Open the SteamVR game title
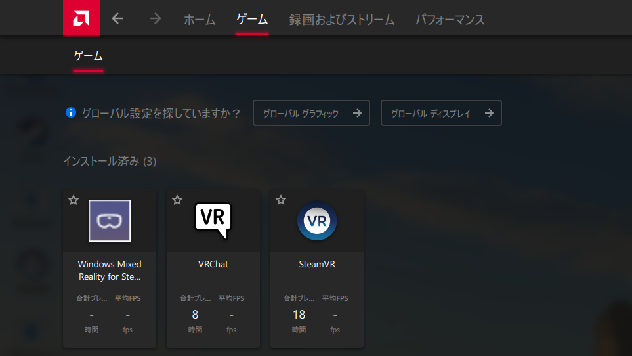Viewport: 632px width, 356px height. coord(317,264)
